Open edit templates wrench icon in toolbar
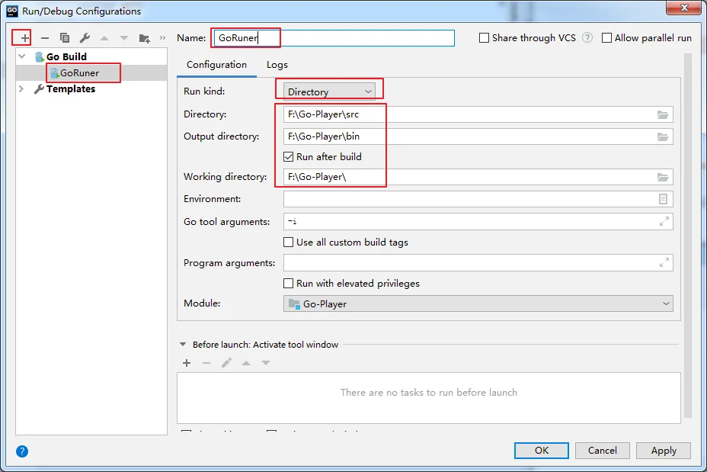Screen dimensions: 707x472 click(x=85, y=38)
